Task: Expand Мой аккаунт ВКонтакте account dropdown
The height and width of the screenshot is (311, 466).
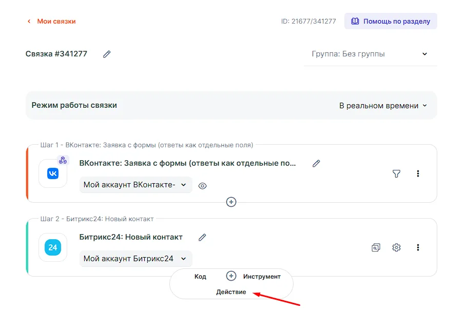Action: [135, 185]
